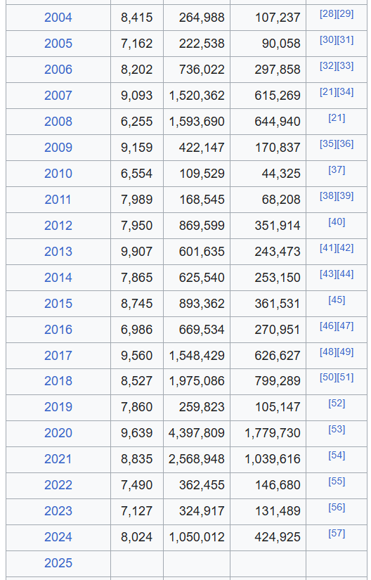This screenshot has width=371, height=580.
Task: Open citation reference [49]
Action: click(x=345, y=352)
